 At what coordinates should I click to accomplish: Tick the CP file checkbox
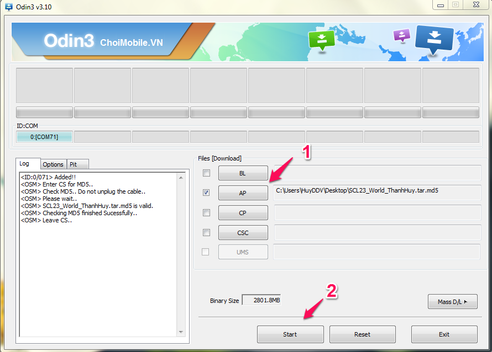click(206, 212)
